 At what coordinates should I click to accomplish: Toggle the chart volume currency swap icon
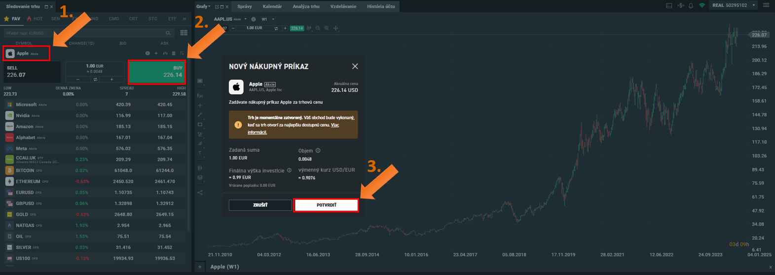276,29
